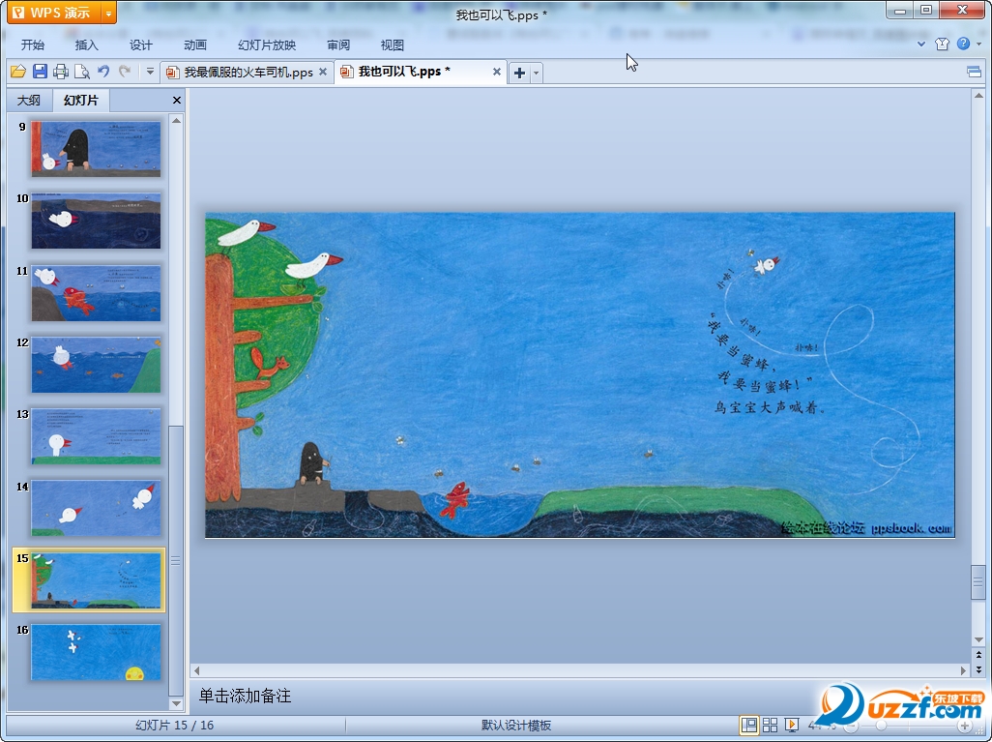Select slide 13 thumbnail

(96, 436)
